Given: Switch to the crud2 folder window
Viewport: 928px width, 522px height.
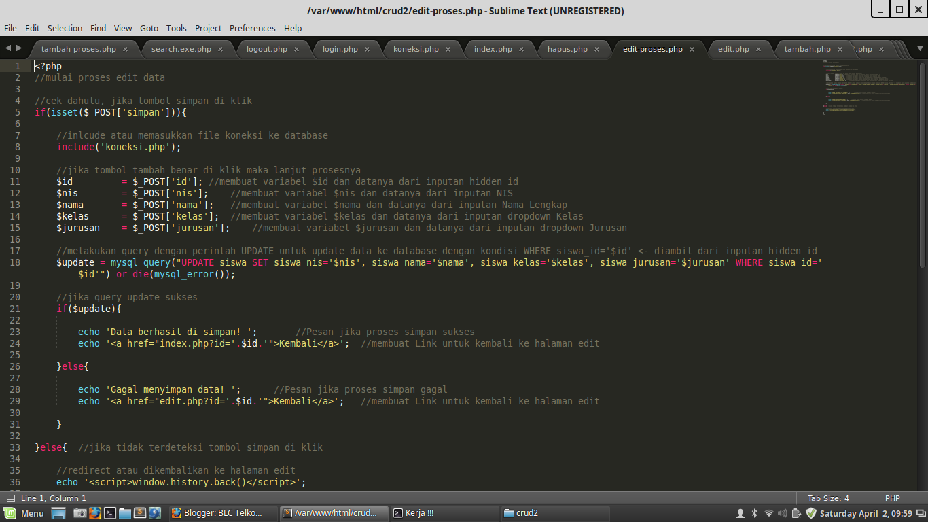Looking at the screenshot, I should [x=555, y=513].
